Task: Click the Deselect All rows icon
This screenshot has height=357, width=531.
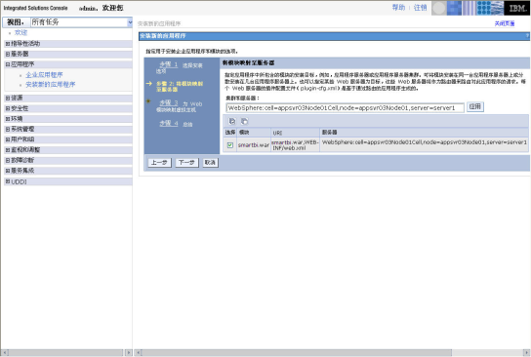Action: pos(244,121)
